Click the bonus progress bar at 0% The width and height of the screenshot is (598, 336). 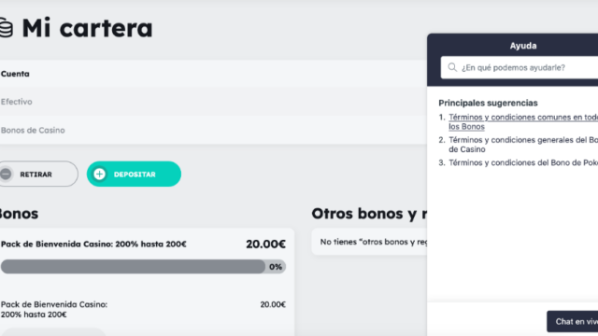click(143, 267)
